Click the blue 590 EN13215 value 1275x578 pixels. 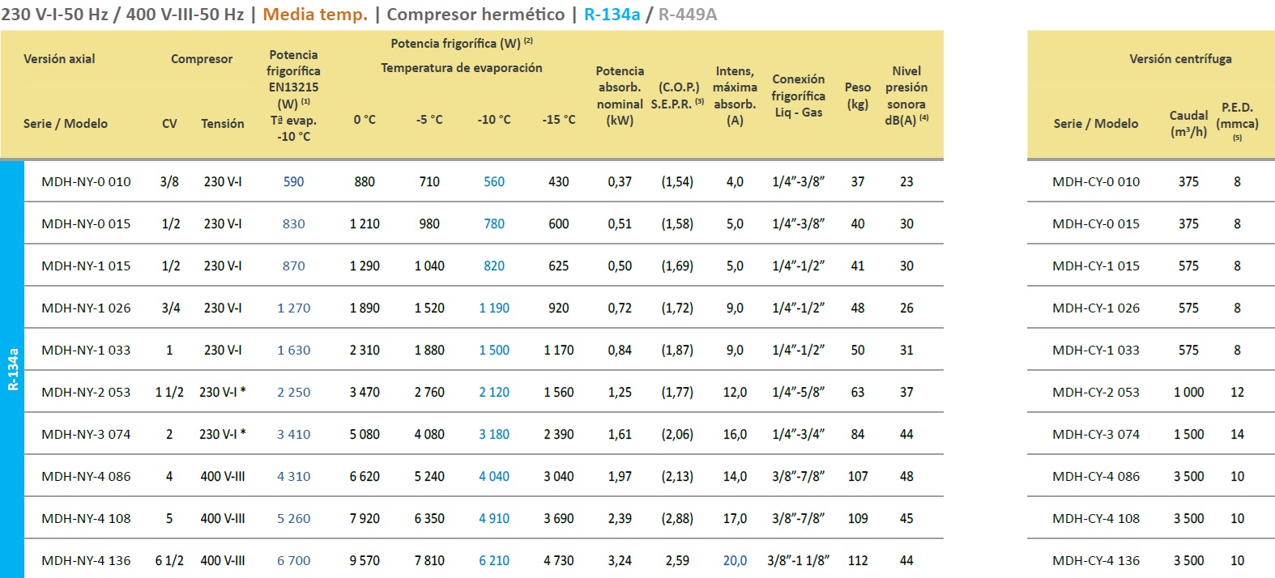click(293, 182)
